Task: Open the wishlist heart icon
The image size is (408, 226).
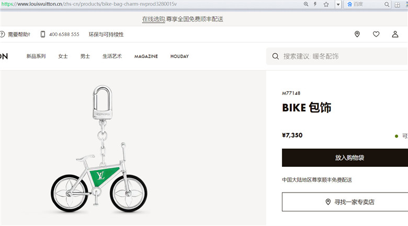Action: pyautogui.click(x=376, y=34)
